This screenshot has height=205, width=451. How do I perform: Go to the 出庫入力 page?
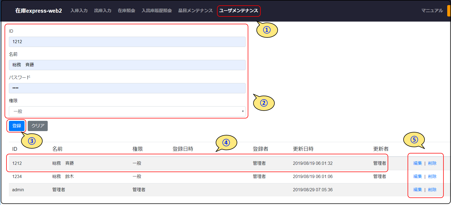(103, 11)
